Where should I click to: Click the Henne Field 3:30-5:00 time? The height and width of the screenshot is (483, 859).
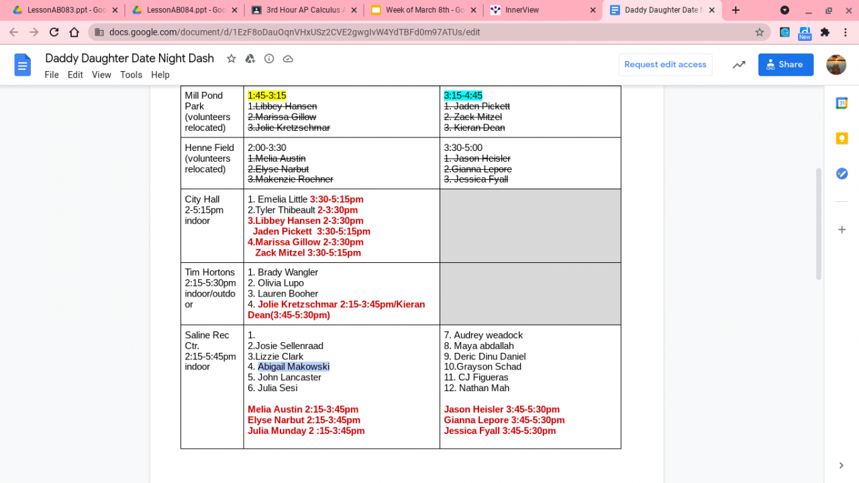[463, 148]
